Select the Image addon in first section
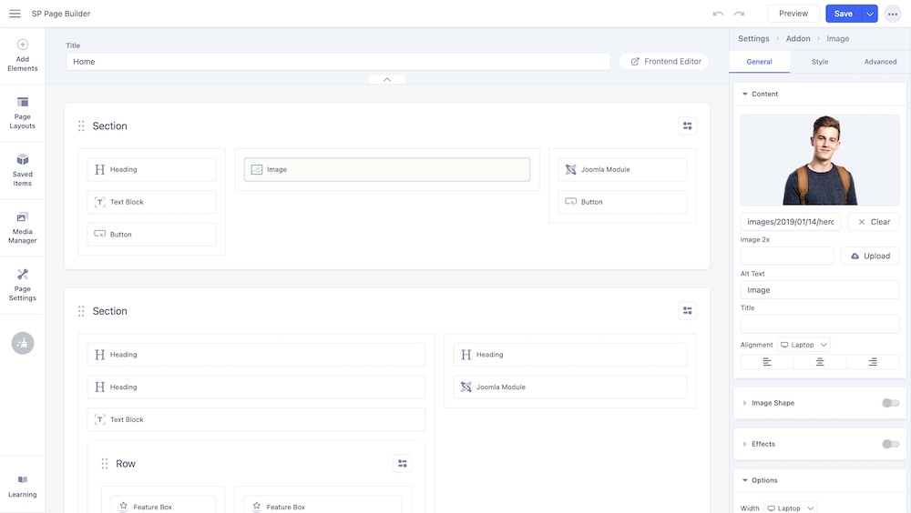The width and height of the screenshot is (911, 513). click(x=387, y=169)
